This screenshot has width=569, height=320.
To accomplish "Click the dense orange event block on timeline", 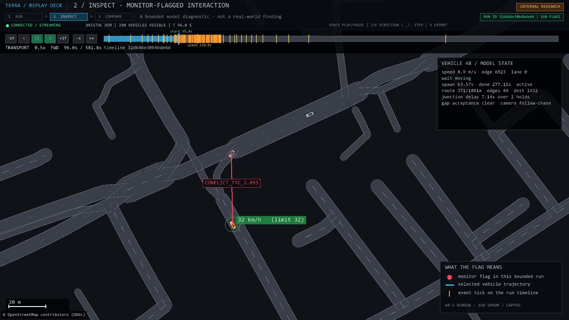I will pos(198,39).
